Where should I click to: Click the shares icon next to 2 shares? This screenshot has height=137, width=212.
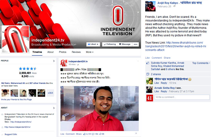(148, 74)
